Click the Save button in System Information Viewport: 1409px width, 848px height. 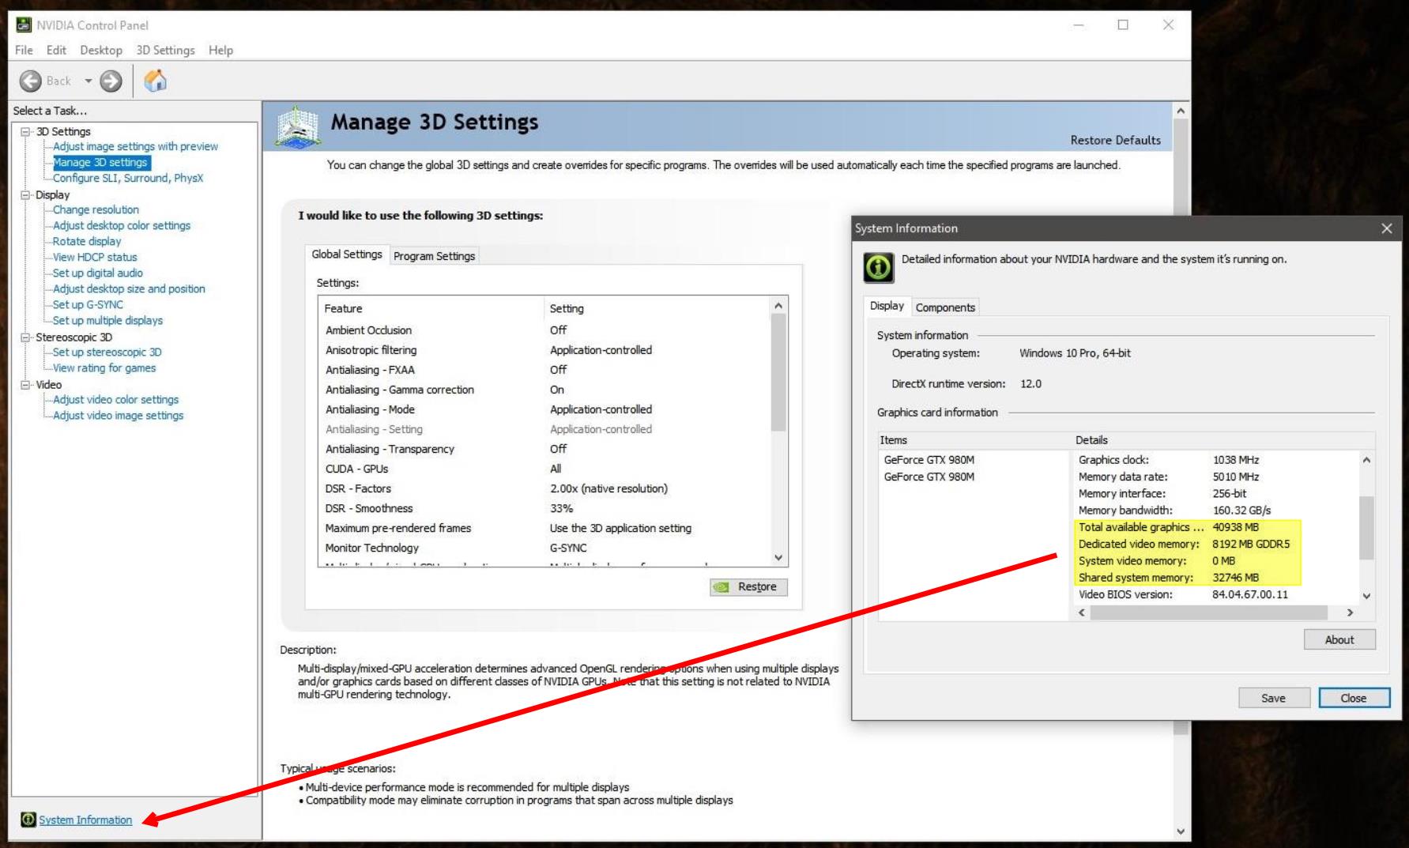coord(1273,698)
